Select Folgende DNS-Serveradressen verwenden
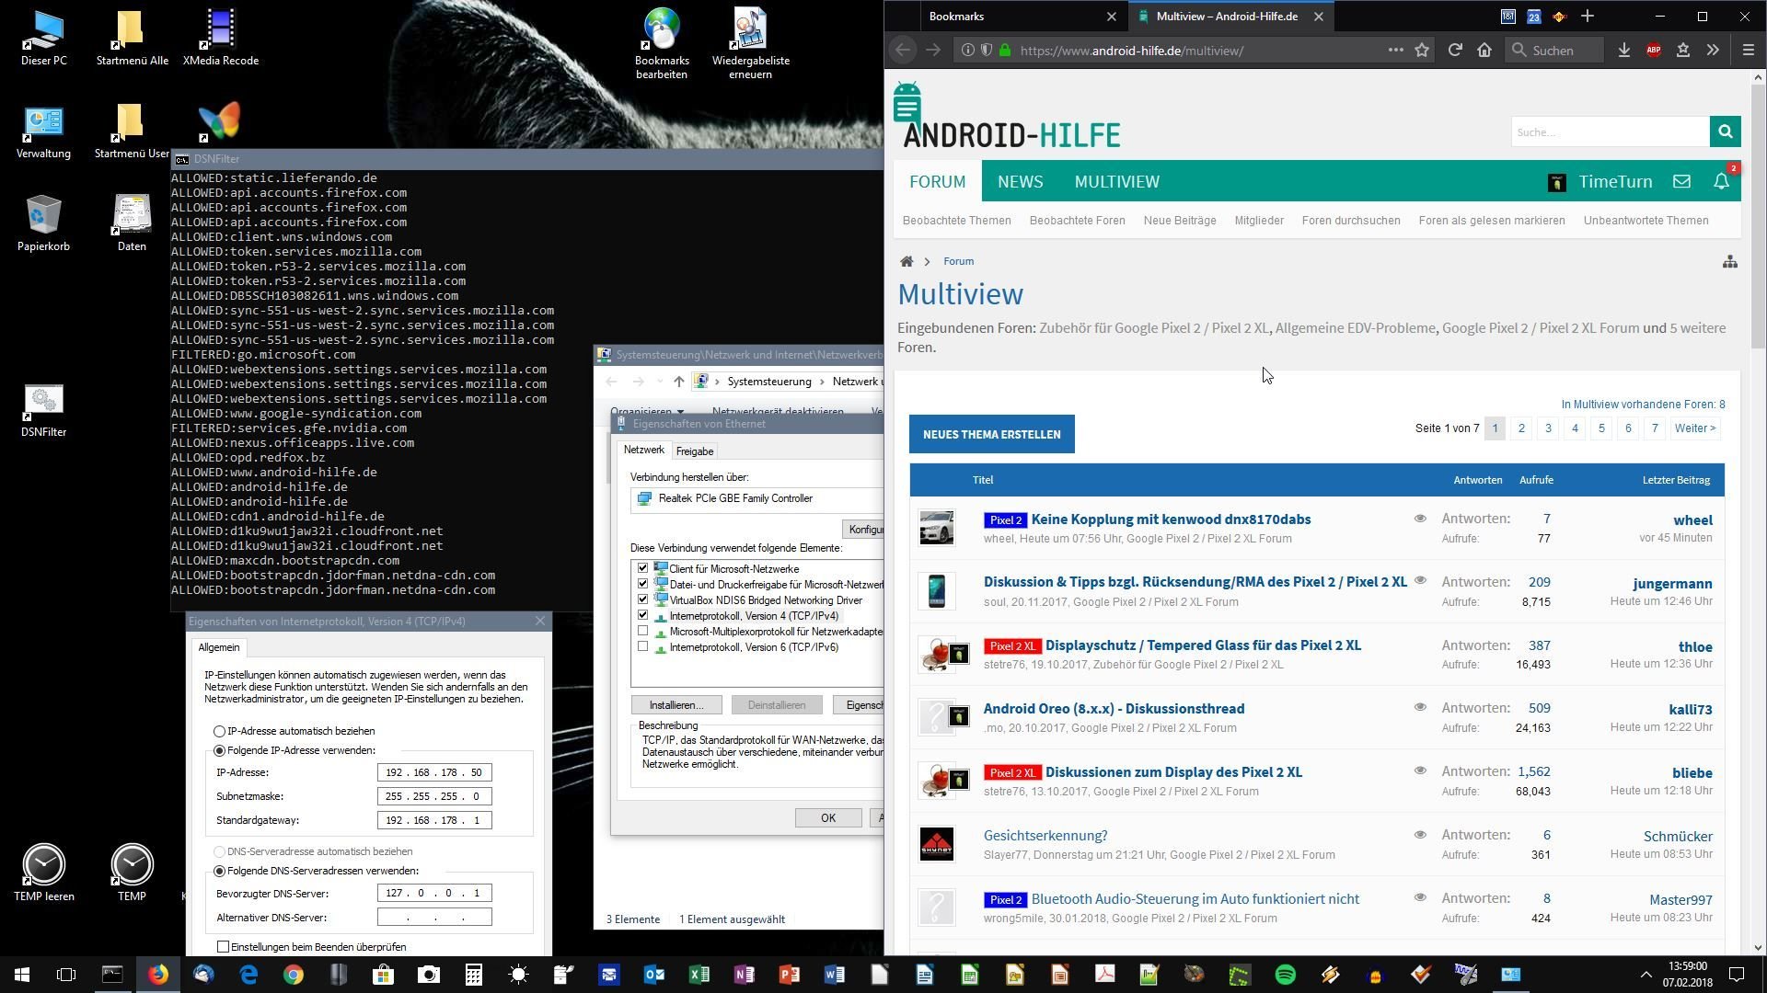 [219, 871]
